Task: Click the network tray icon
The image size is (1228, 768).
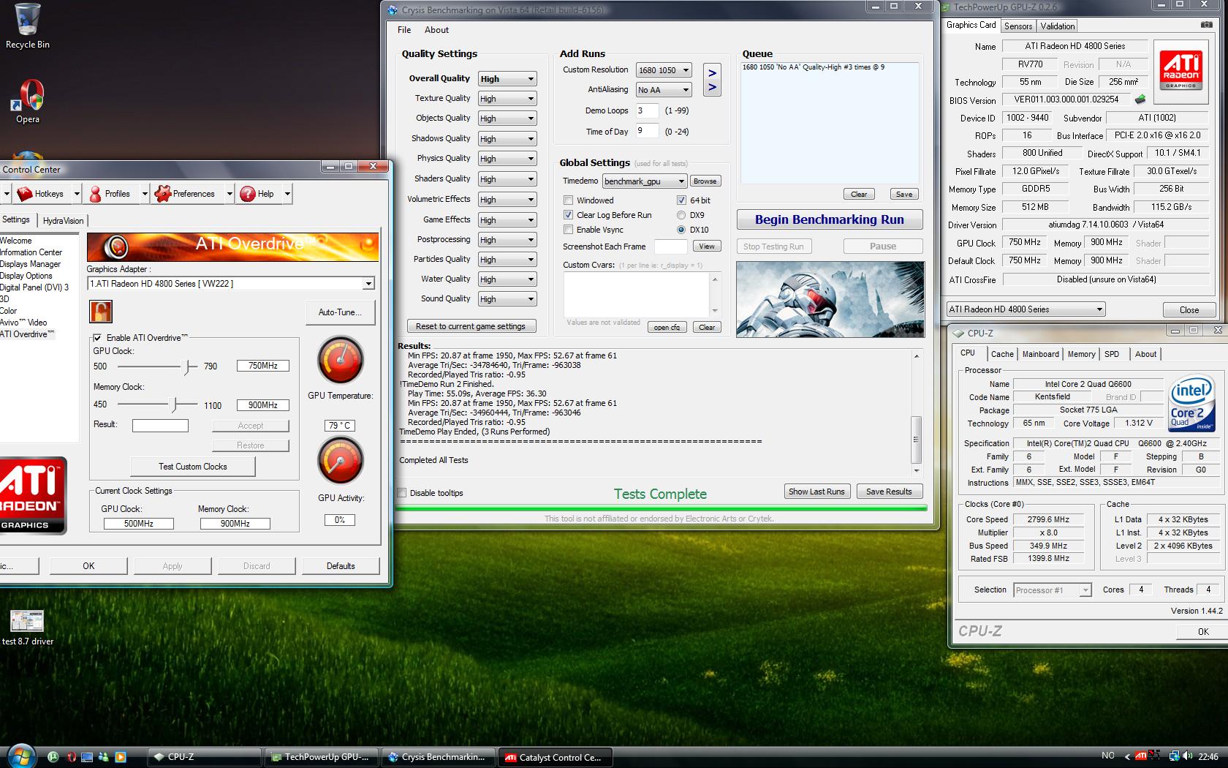Action: [x=1174, y=756]
